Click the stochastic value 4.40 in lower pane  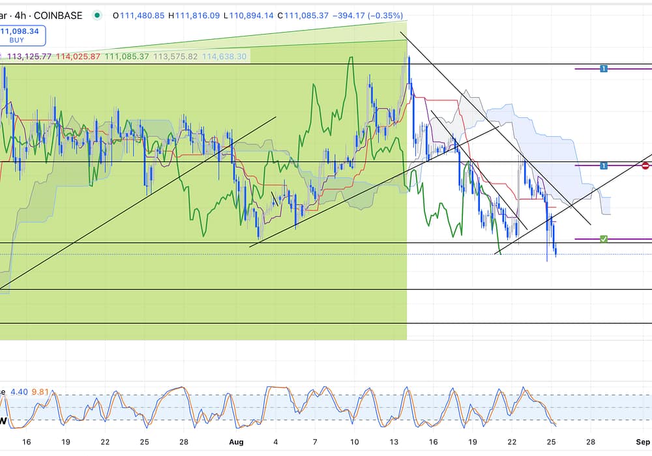click(19, 392)
